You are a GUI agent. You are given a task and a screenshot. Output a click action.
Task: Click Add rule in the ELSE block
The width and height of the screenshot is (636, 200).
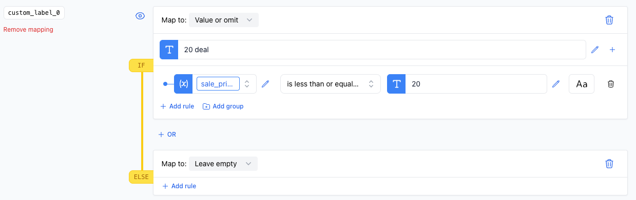coord(179,186)
